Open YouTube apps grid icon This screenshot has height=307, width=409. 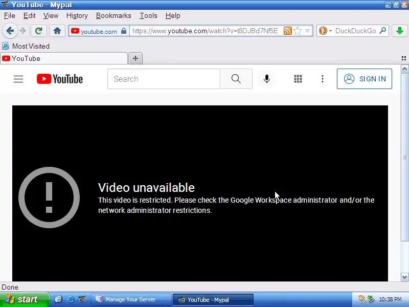[298, 79]
